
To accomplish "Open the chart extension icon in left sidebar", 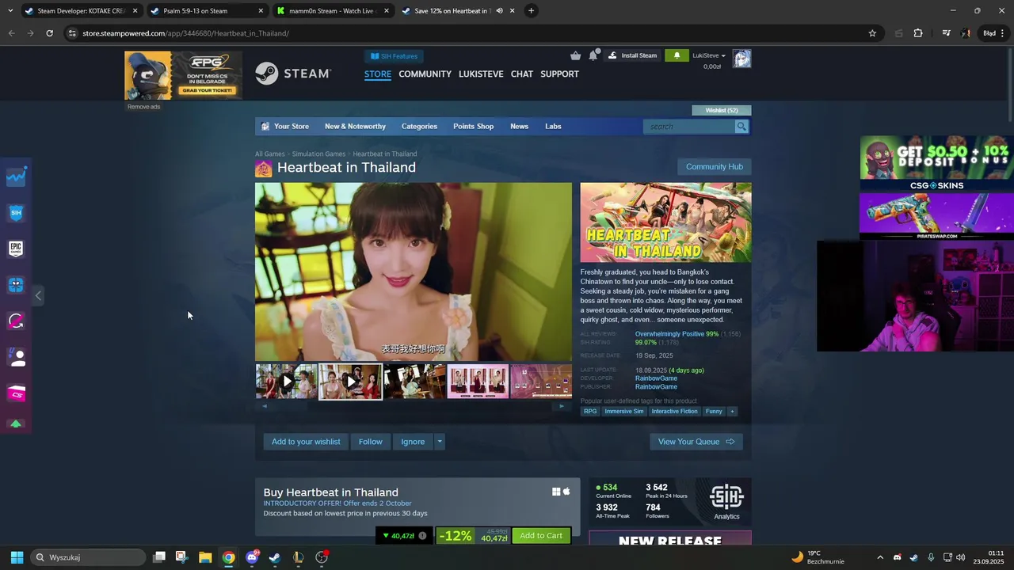I will click(16, 177).
